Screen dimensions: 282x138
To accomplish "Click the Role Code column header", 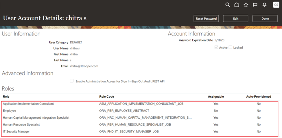I will (x=108, y=97).
